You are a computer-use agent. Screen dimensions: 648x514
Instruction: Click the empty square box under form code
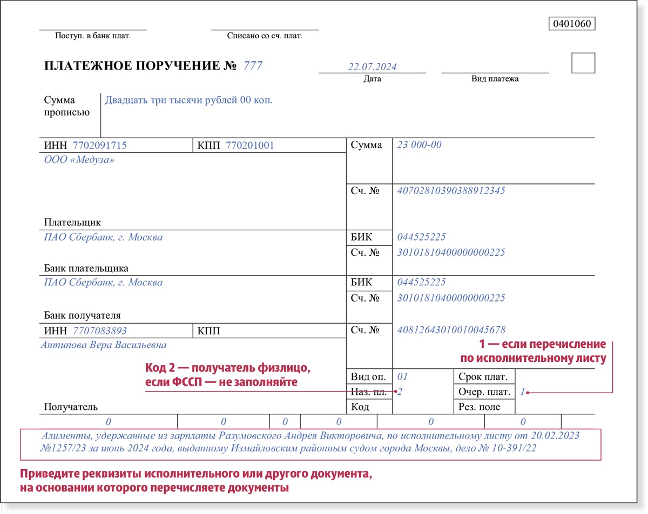click(583, 63)
